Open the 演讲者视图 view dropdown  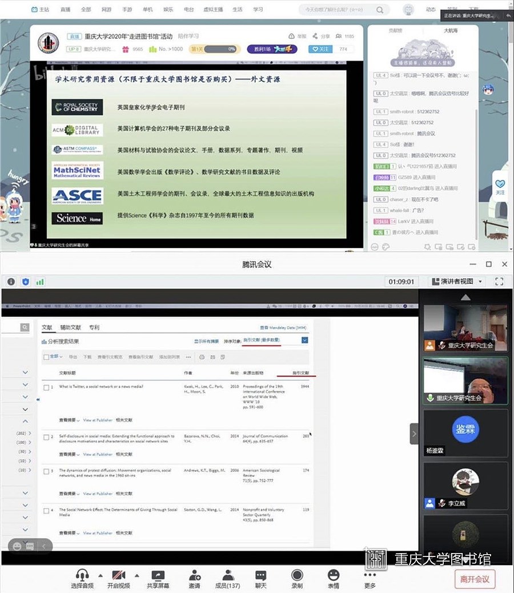457,282
